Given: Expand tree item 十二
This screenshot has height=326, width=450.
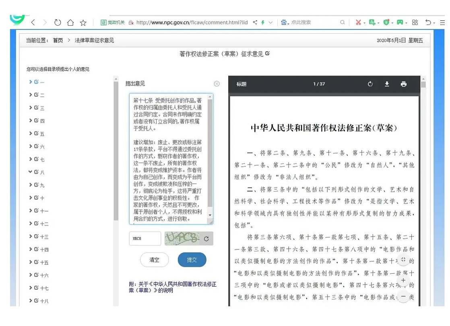Looking at the screenshot, I should (31, 223).
